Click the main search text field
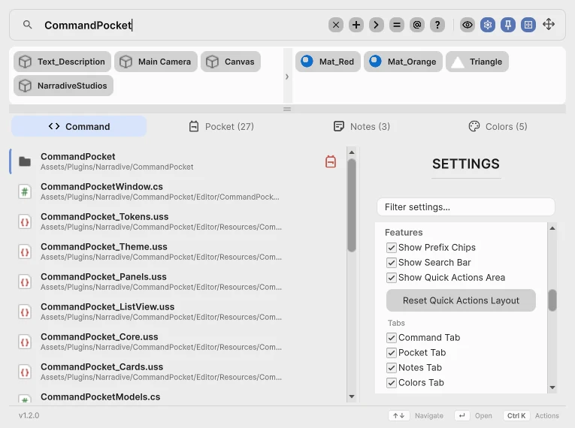Screen dimensions: 575x428 pos(183,25)
